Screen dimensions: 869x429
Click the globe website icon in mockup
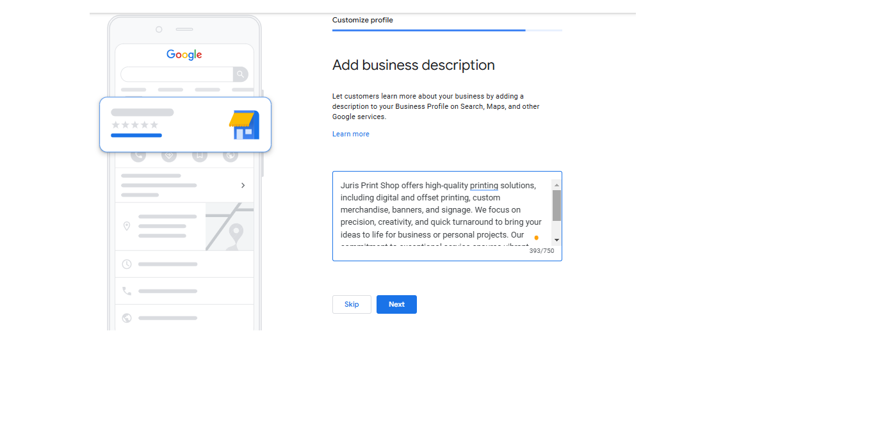coord(127,318)
